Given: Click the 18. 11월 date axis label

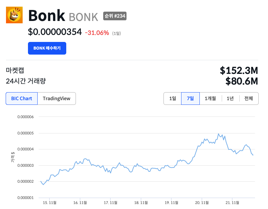Looking at the screenshot, I should coord(141,202).
